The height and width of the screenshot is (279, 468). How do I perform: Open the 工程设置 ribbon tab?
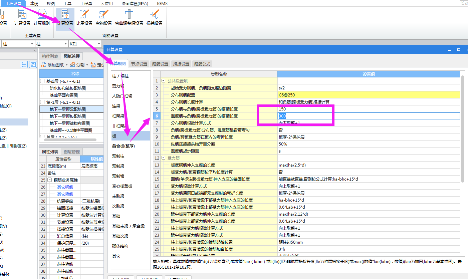[13, 3]
